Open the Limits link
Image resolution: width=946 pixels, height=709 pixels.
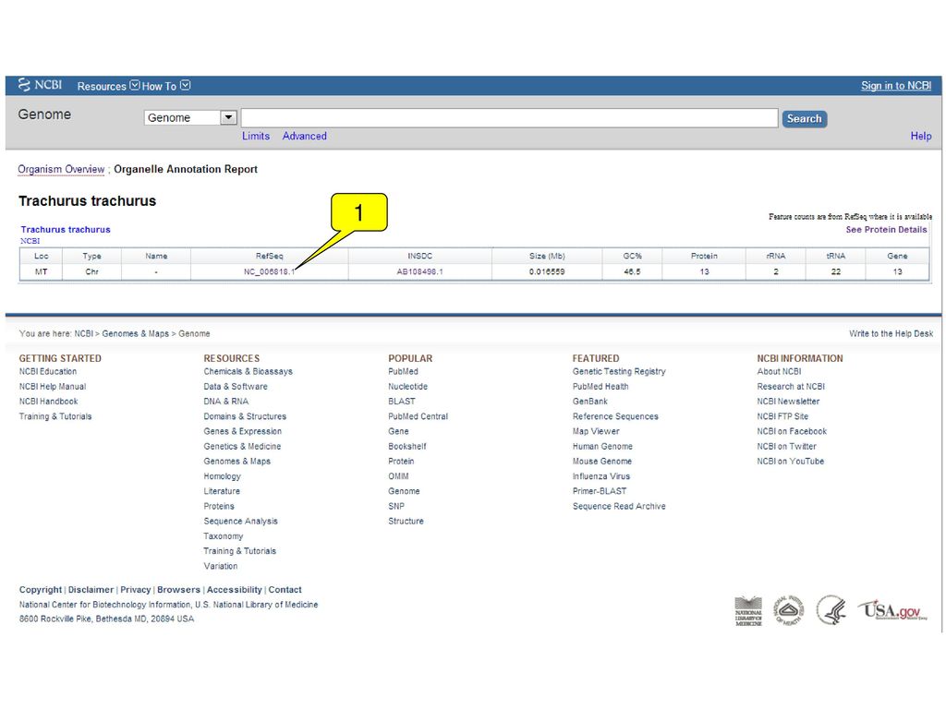256,137
